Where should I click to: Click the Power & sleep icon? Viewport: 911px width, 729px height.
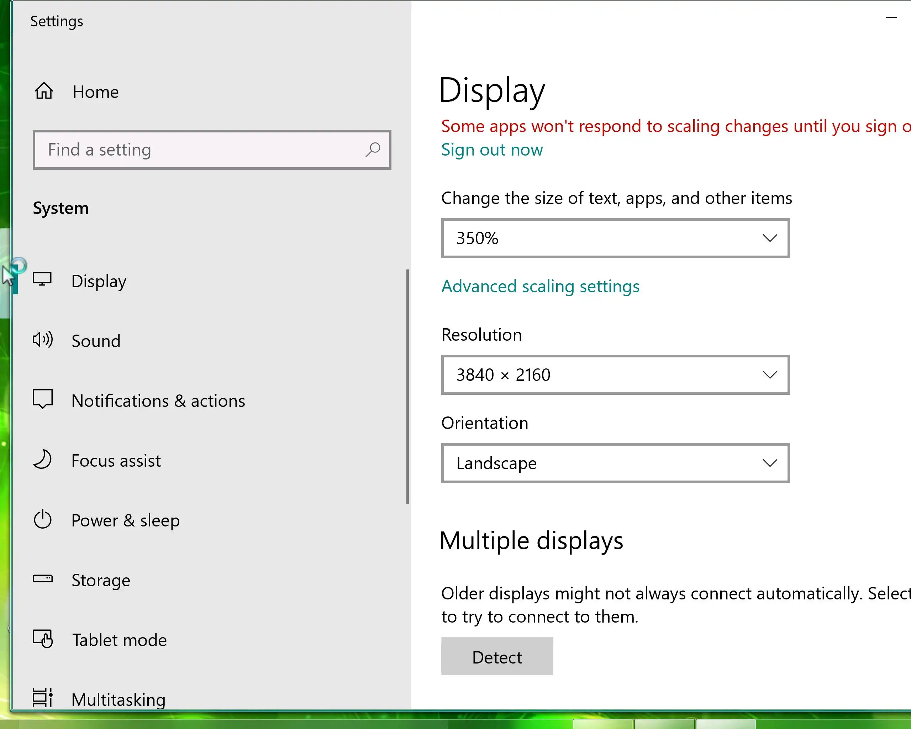click(x=43, y=519)
